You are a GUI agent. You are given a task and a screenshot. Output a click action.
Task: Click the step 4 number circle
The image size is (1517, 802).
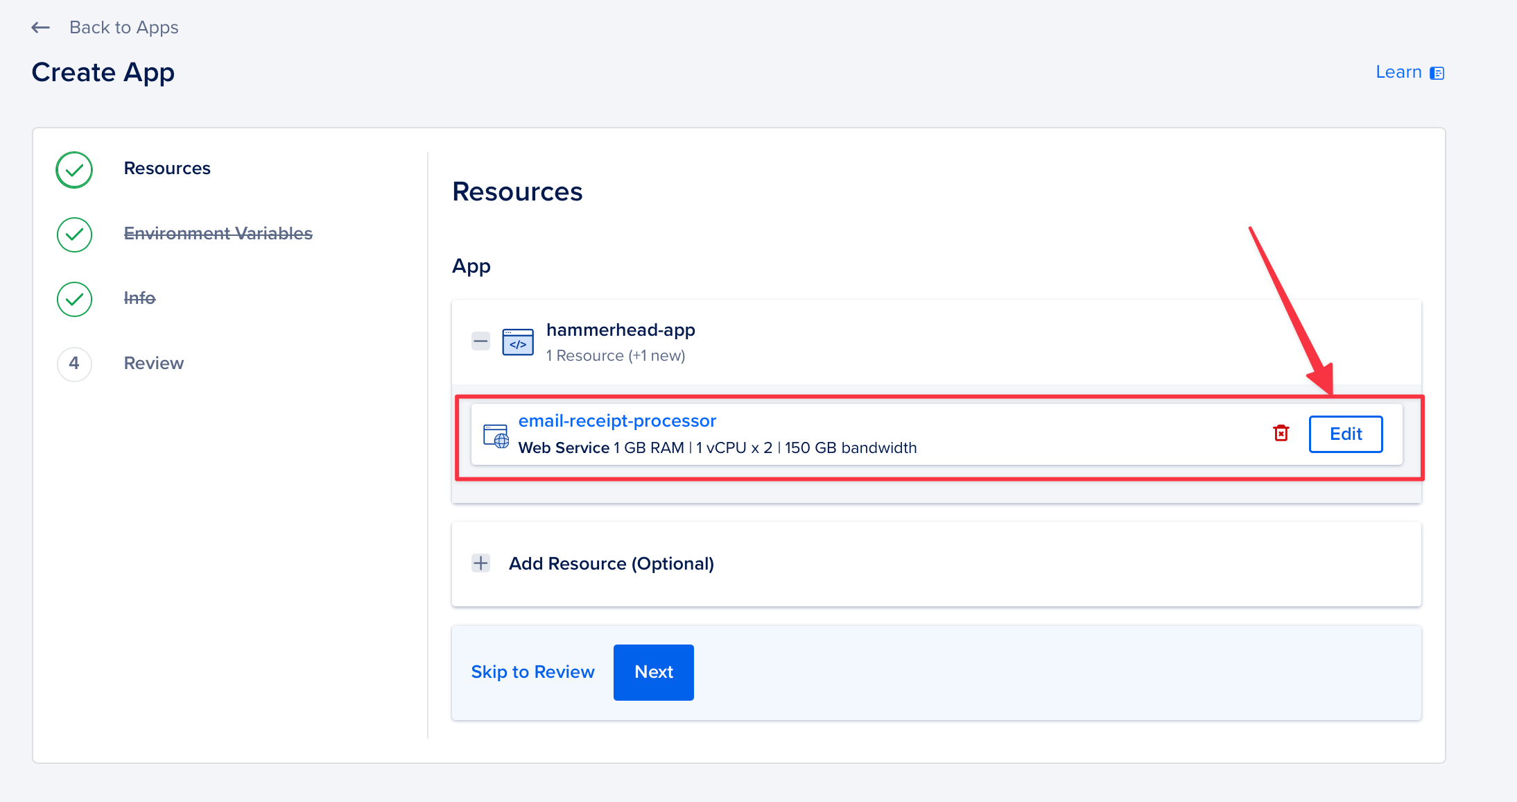74,364
